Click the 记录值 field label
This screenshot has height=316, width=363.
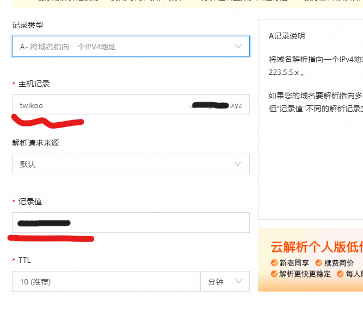(x=30, y=201)
